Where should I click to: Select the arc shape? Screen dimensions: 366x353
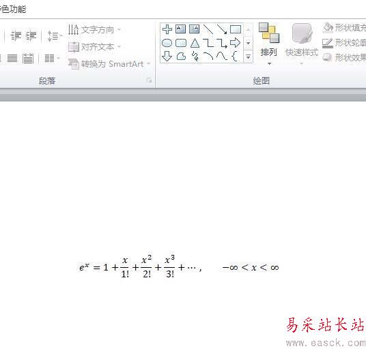208,56
